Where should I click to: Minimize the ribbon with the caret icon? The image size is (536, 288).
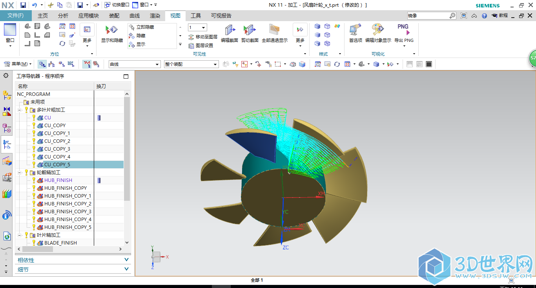click(x=474, y=16)
